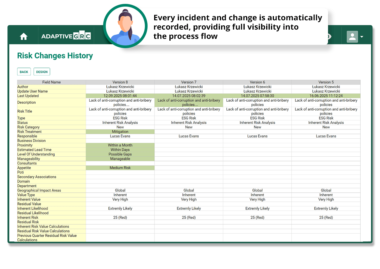
Task: Click the Risk Treatment field label
Action: pos(29,132)
